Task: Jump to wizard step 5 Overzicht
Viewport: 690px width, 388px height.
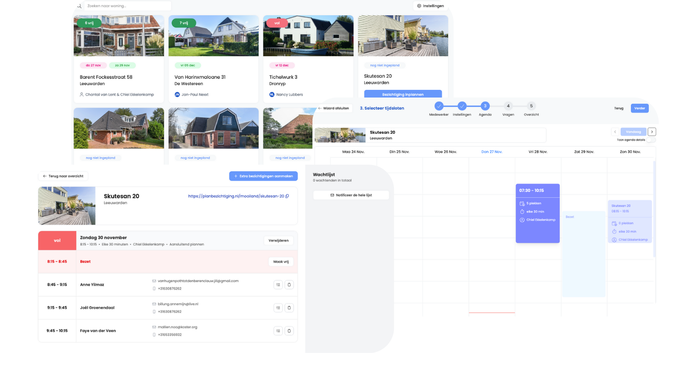Action: (x=531, y=106)
